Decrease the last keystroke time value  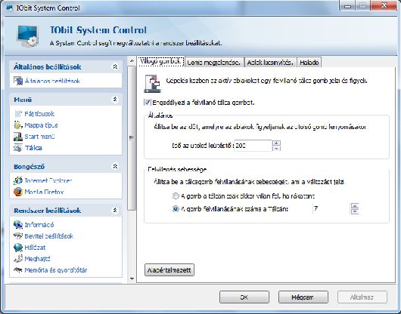pos(276,149)
